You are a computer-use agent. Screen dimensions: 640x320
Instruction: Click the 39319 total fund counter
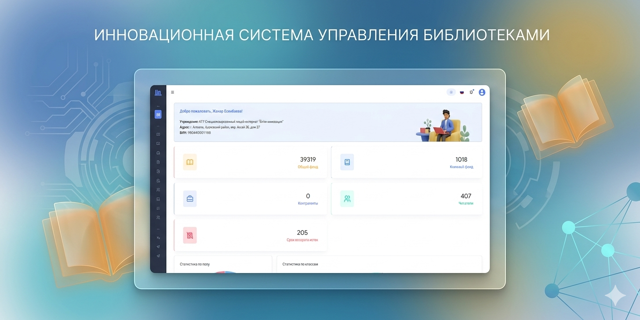pyautogui.click(x=309, y=160)
